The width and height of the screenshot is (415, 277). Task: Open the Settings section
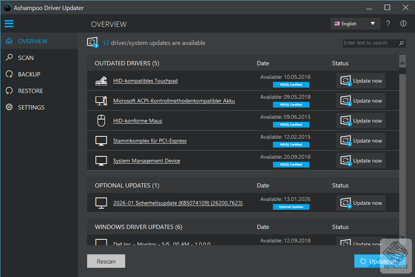pos(39,107)
